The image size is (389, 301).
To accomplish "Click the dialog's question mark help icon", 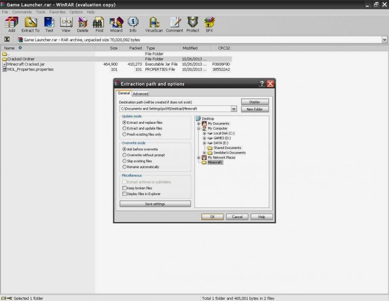I will click(262, 84).
